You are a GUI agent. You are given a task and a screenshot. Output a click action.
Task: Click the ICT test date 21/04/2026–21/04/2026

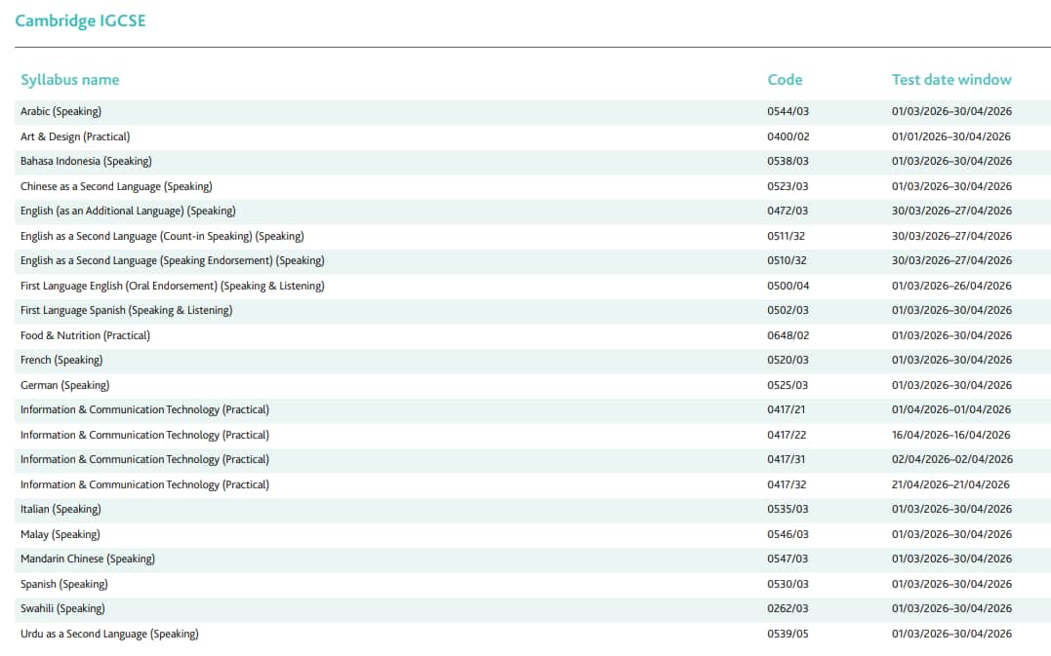[x=950, y=484]
